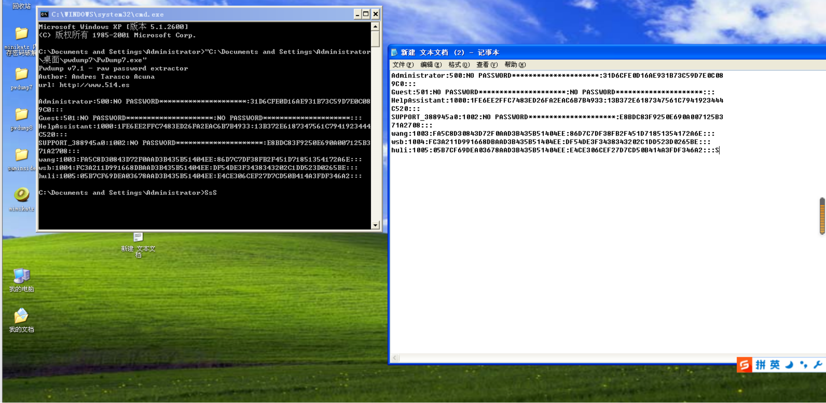This screenshot has height=403, width=826.
Task: Click the 'huli:1005' line in Notepad
Action: [555, 150]
